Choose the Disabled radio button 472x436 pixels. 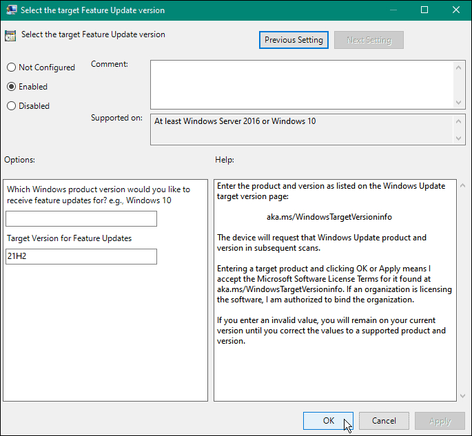point(11,106)
